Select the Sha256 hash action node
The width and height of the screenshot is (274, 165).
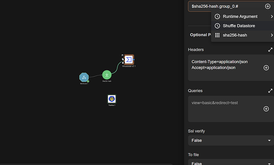coord(107,75)
